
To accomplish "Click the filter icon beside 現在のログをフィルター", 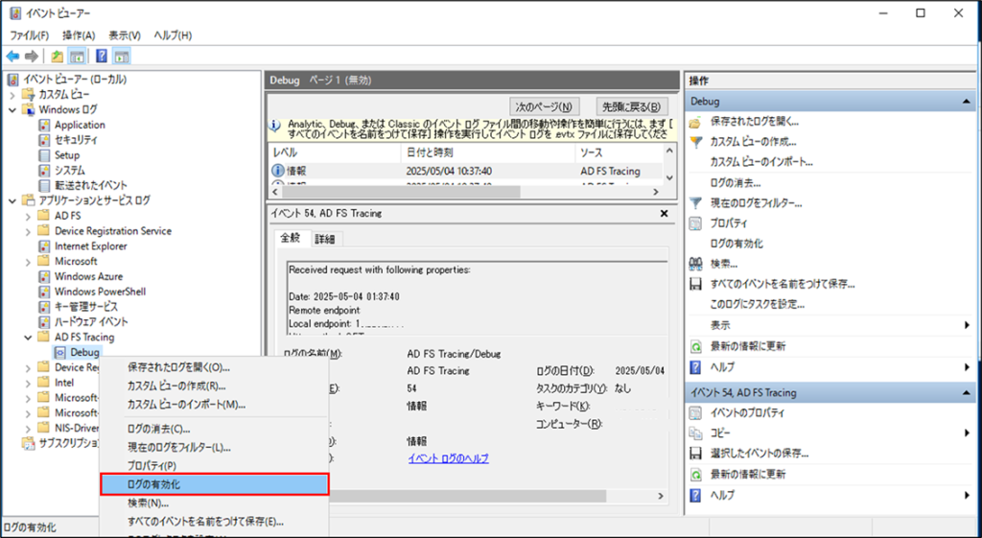I will point(695,203).
